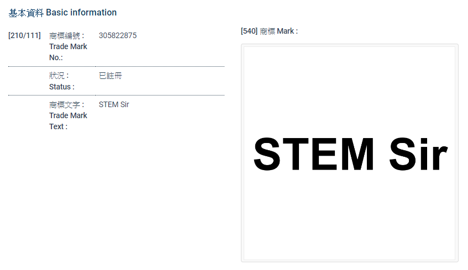The height and width of the screenshot is (270, 468).
Task: Click the 狀況 Chinese label
Action: [x=58, y=76]
